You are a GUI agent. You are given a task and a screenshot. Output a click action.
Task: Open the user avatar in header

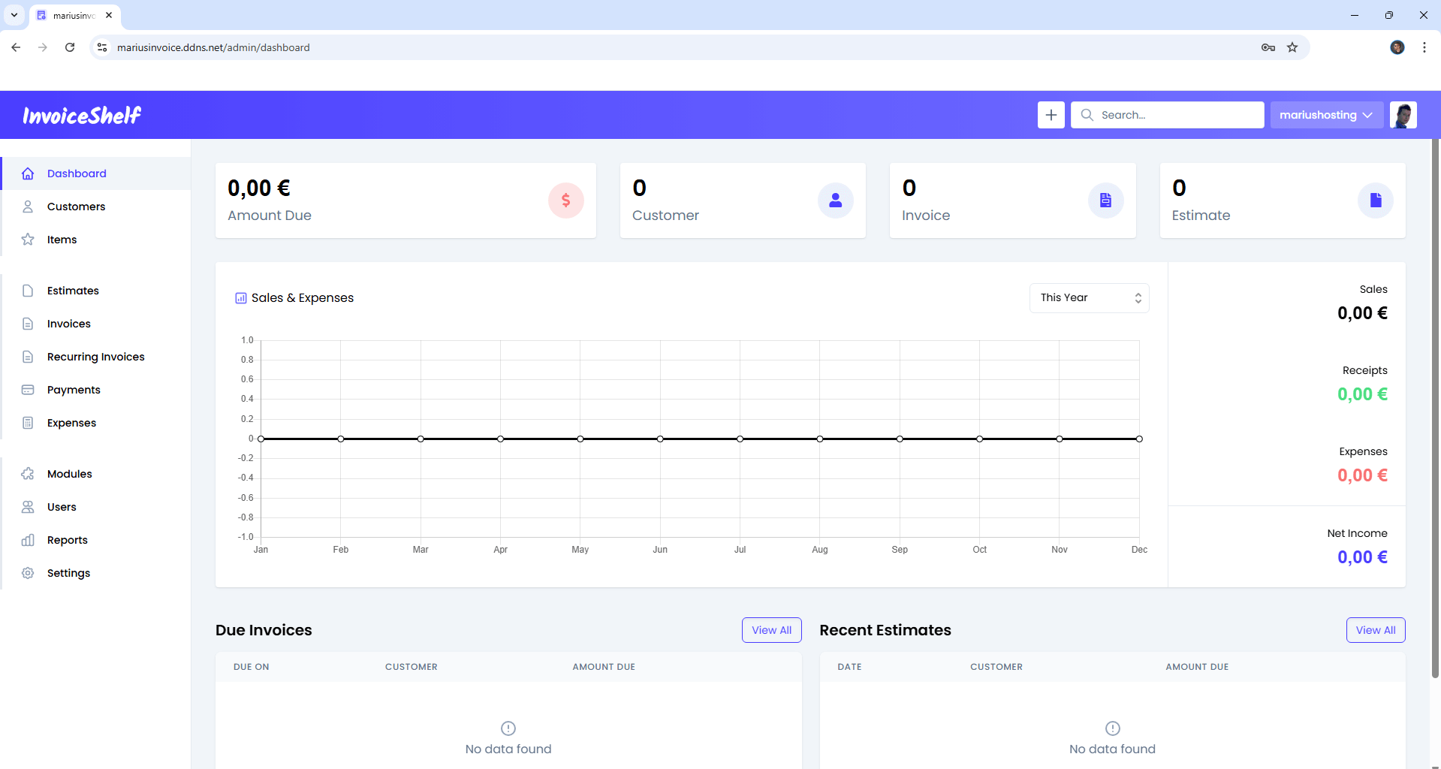click(x=1403, y=115)
